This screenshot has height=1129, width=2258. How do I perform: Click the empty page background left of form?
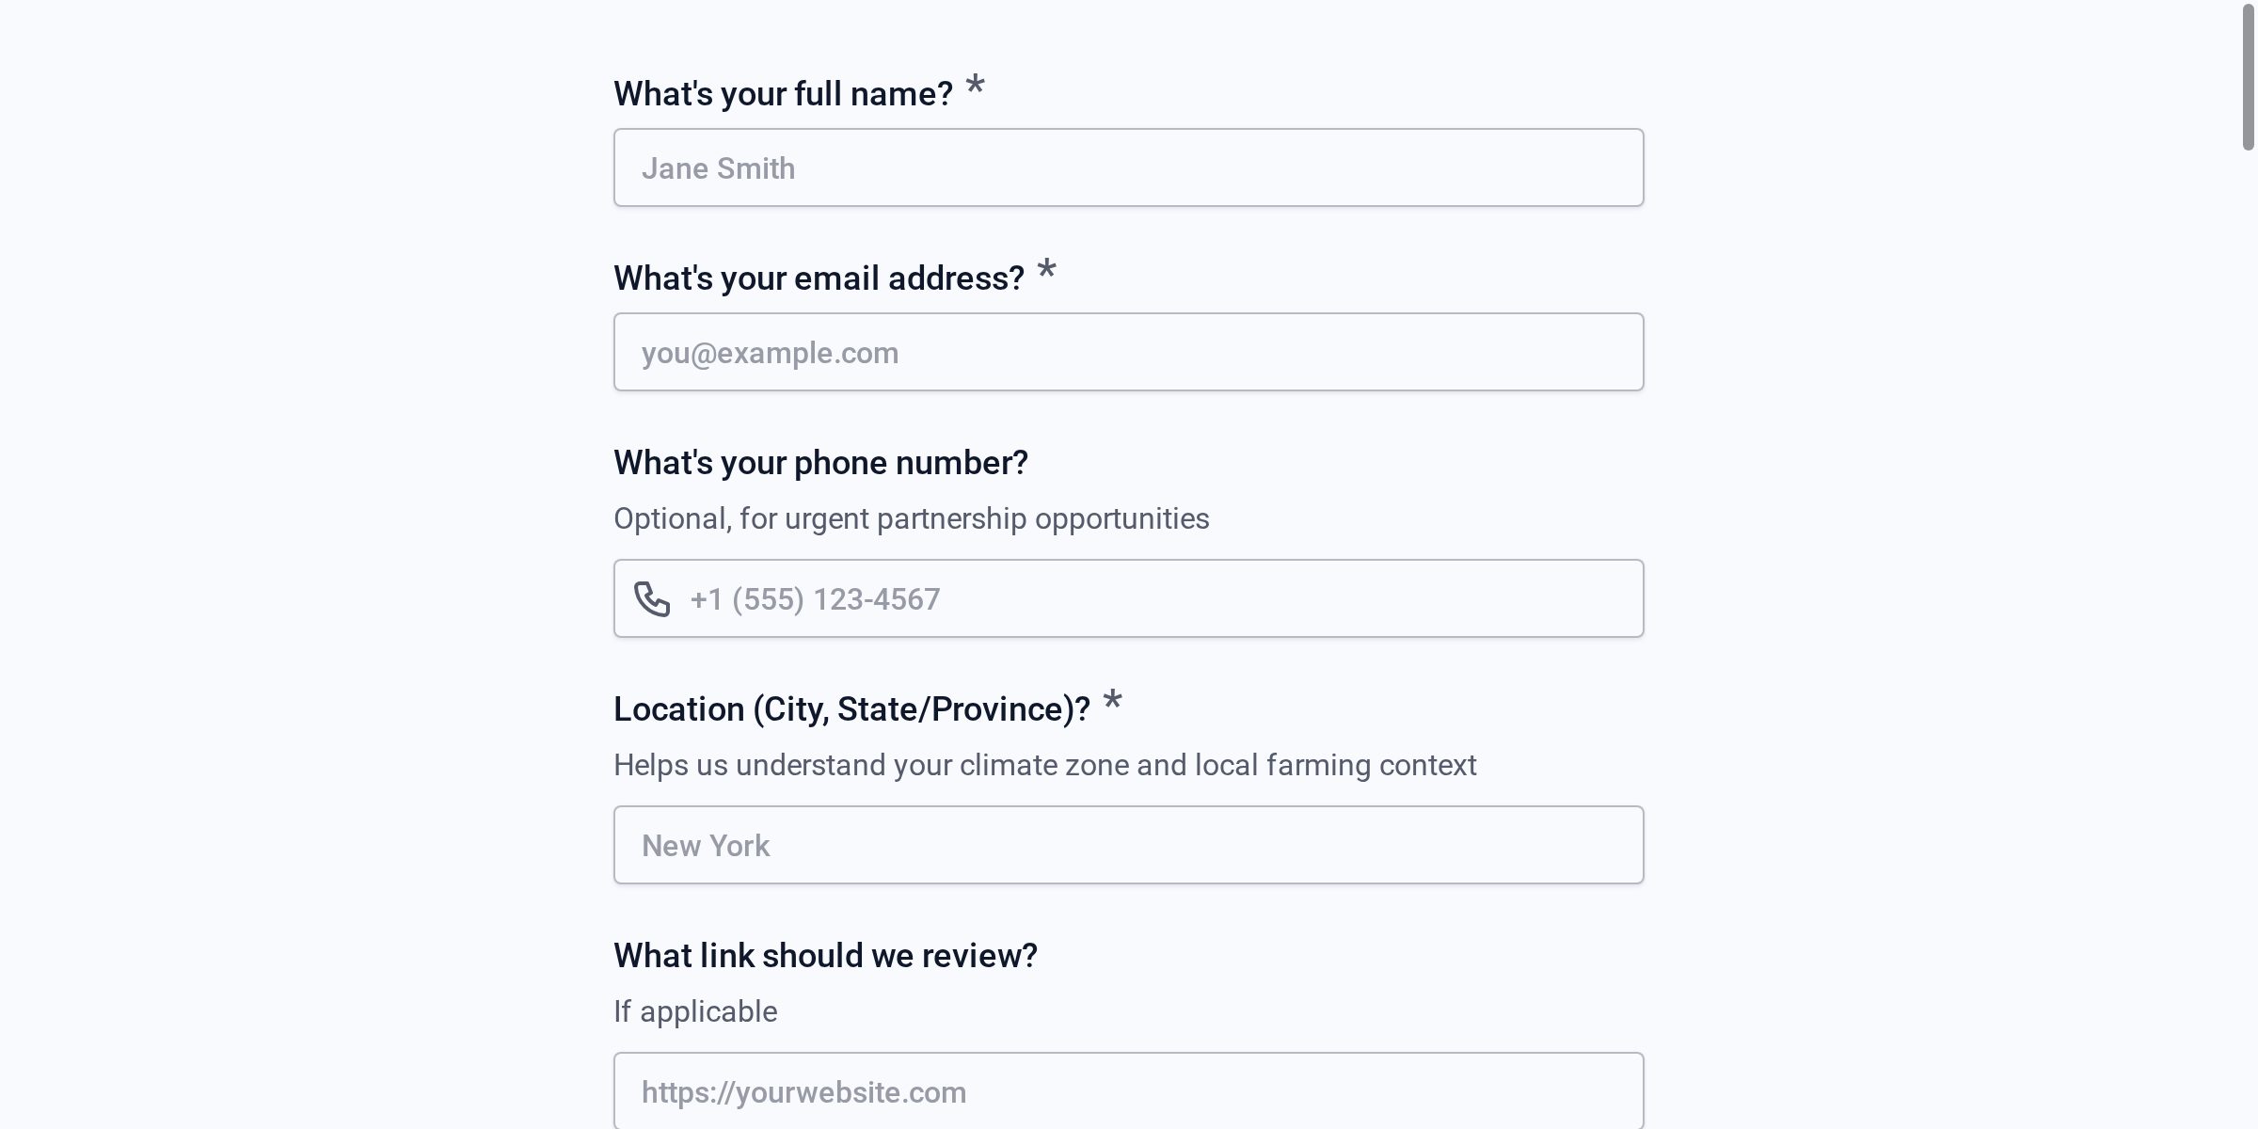click(282, 564)
